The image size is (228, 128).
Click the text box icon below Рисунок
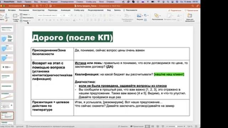(145, 20)
